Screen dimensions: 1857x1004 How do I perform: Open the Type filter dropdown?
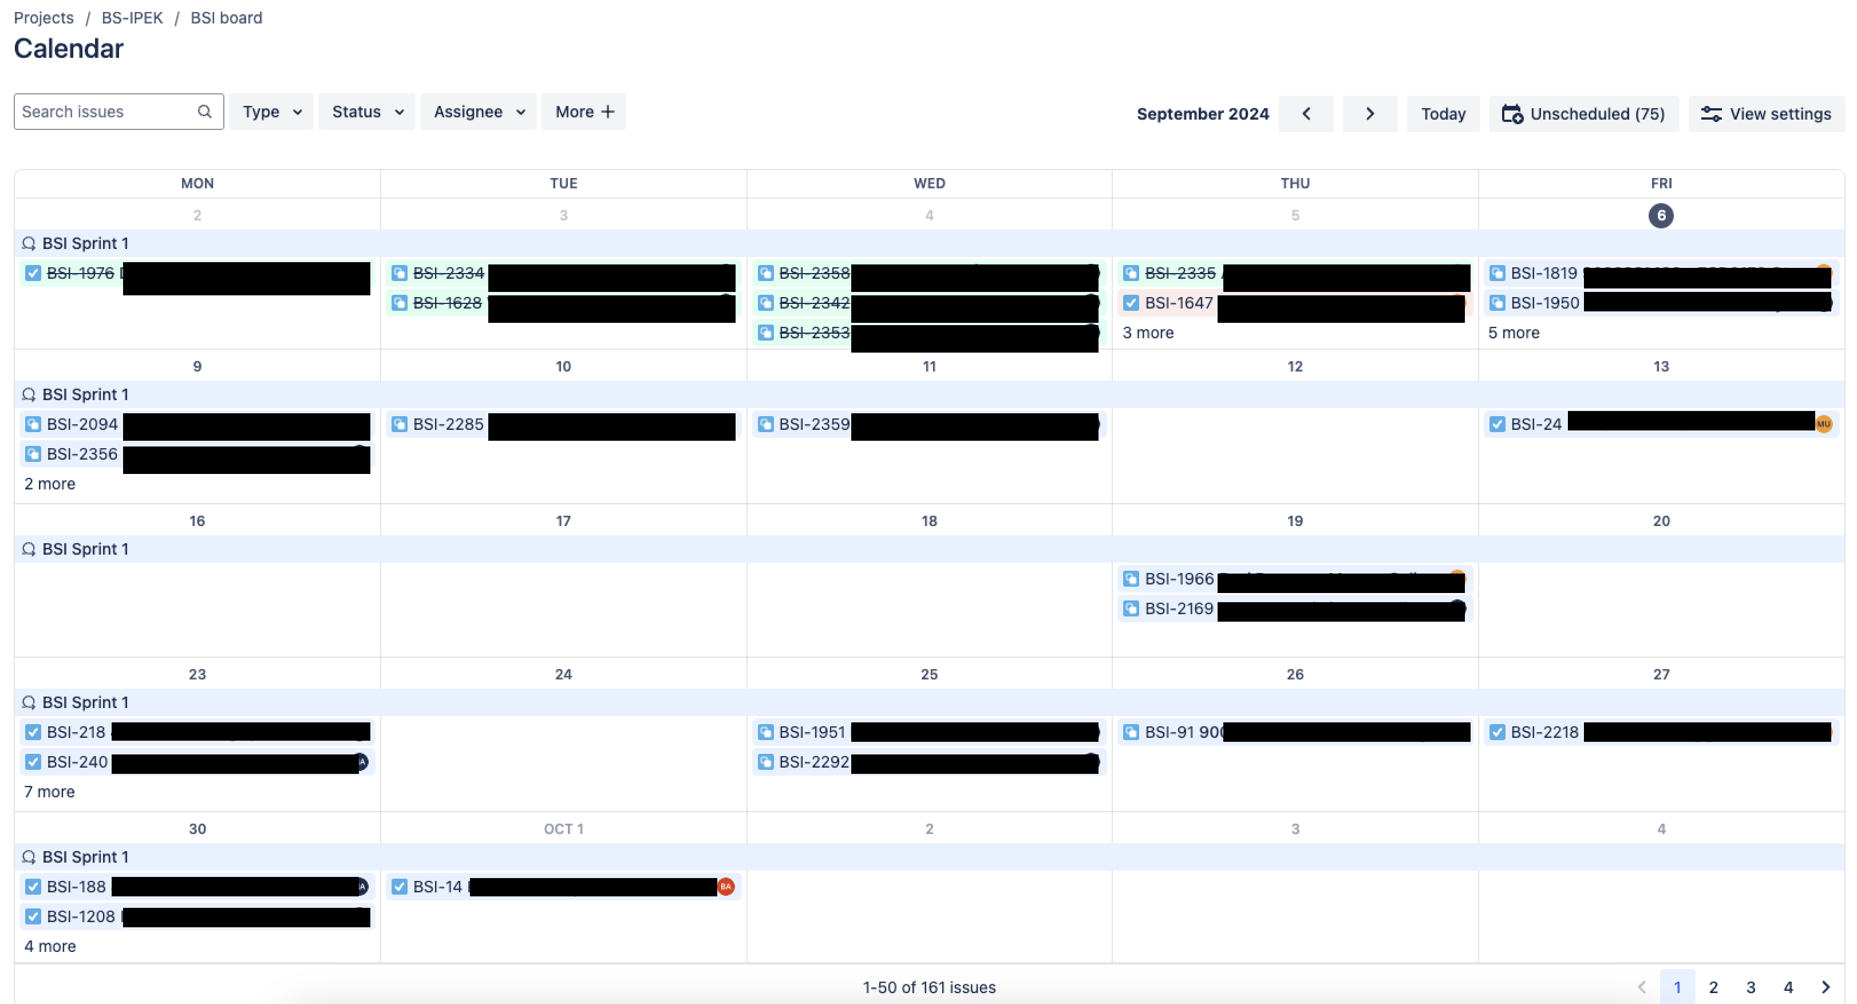click(x=272, y=112)
